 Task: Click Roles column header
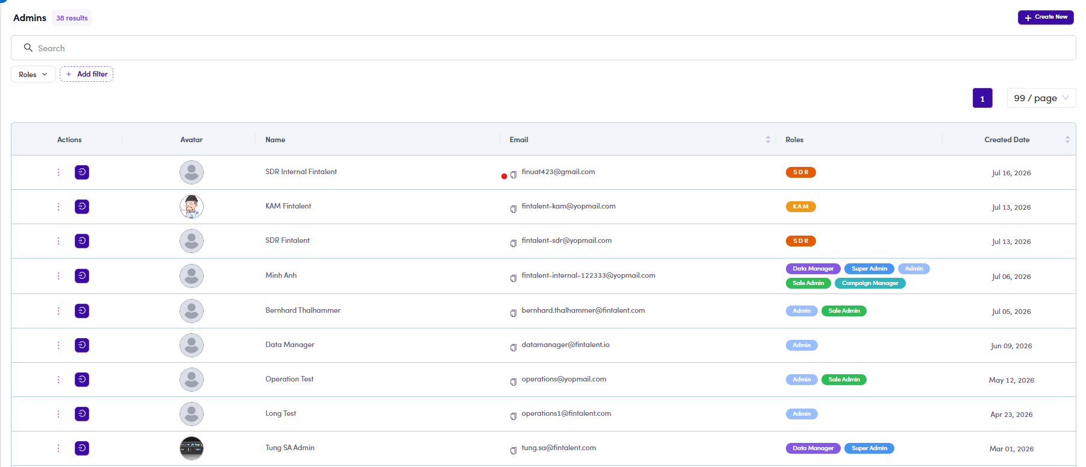tap(794, 140)
